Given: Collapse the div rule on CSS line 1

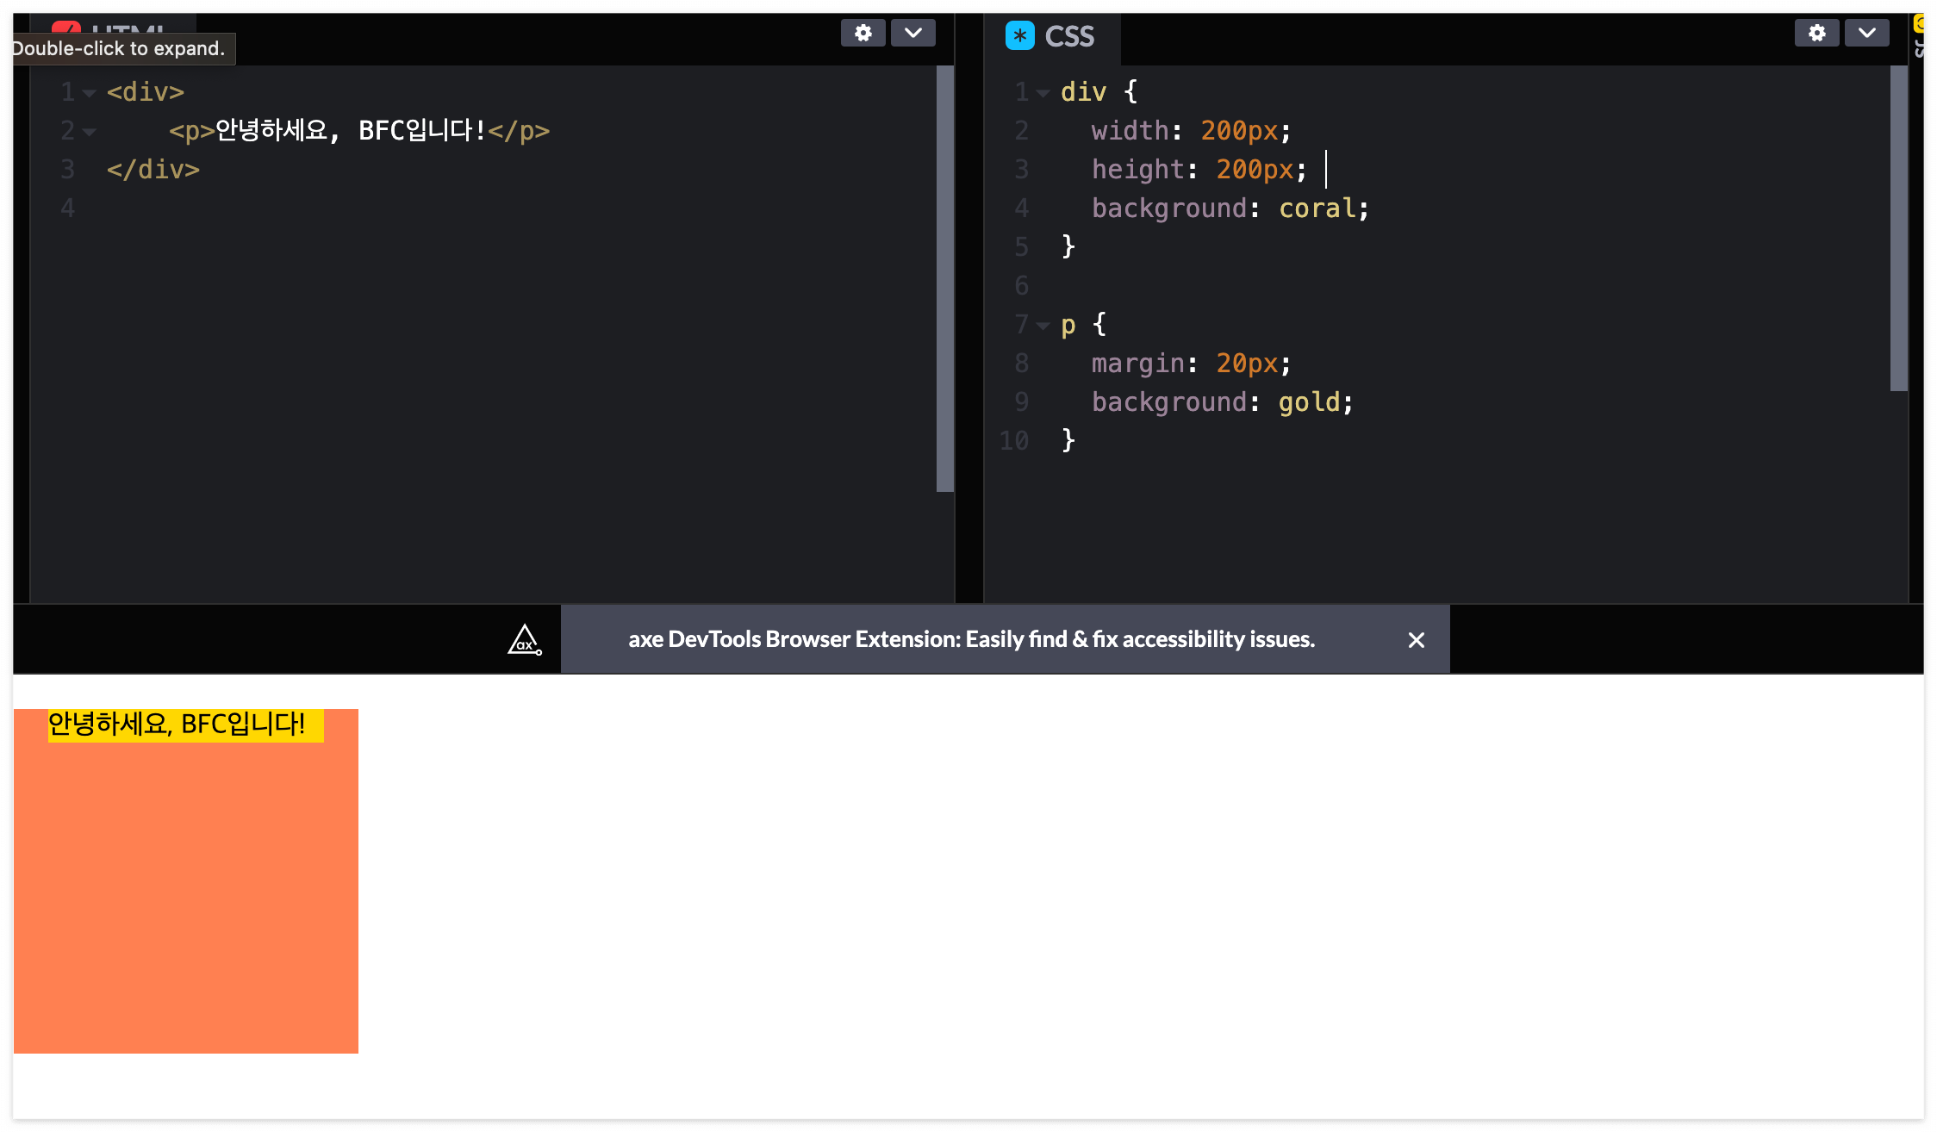Looking at the screenshot, I should coord(1043,93).
